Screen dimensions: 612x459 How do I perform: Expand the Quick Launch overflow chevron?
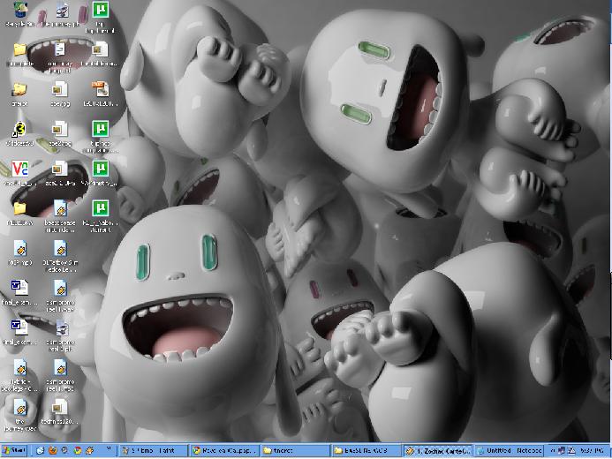(109, 449)
